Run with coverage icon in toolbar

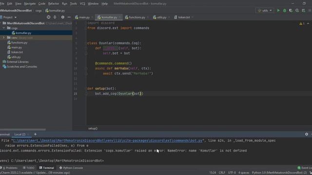pos(291,11)
